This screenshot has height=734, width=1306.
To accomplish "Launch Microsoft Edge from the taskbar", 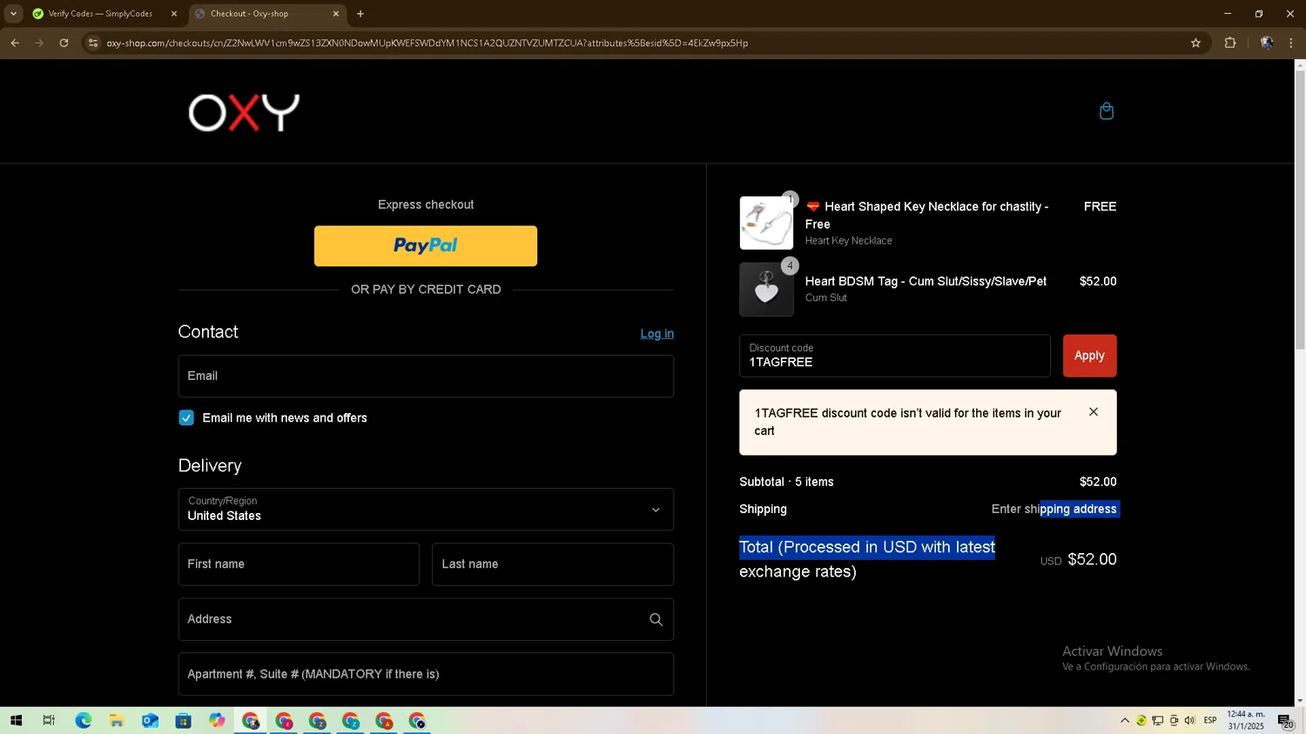I will pyautogui.click(x=83, y=721).
